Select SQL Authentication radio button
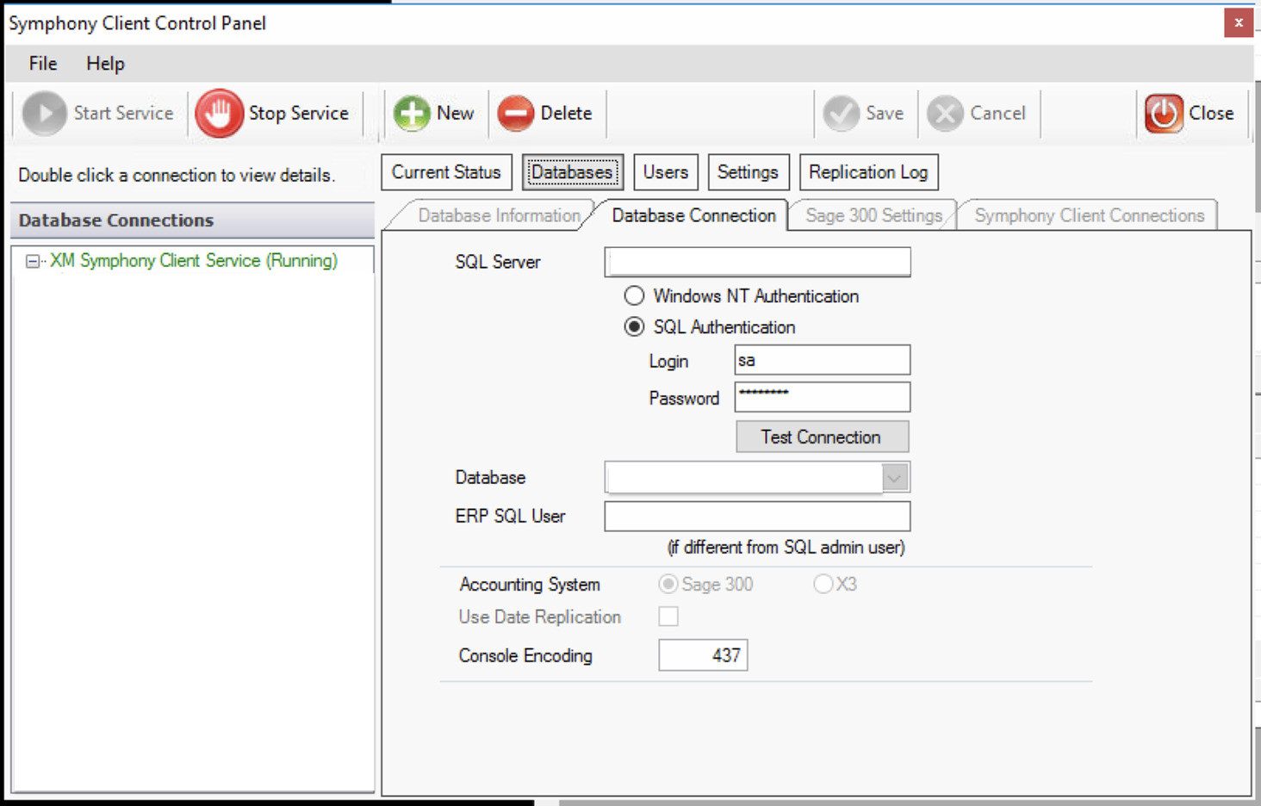 coord(634,326)
